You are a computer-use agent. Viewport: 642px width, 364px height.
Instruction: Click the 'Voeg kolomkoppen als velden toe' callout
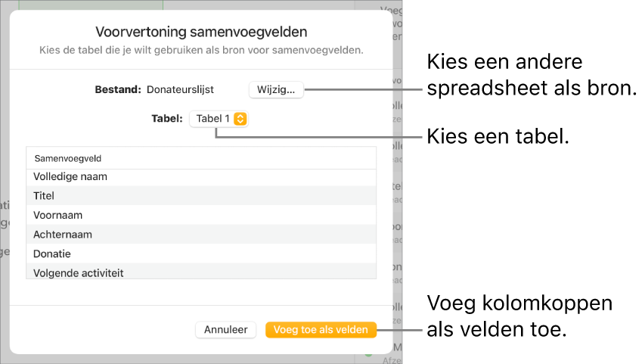(x=519, y=316)
